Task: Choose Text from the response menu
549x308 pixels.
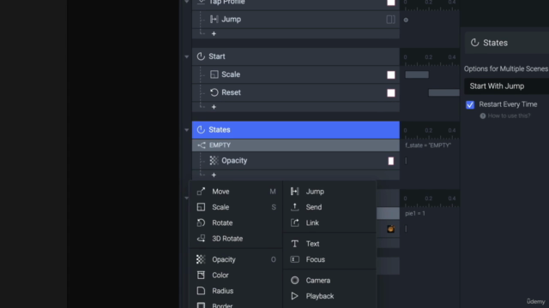Action: 329,244
